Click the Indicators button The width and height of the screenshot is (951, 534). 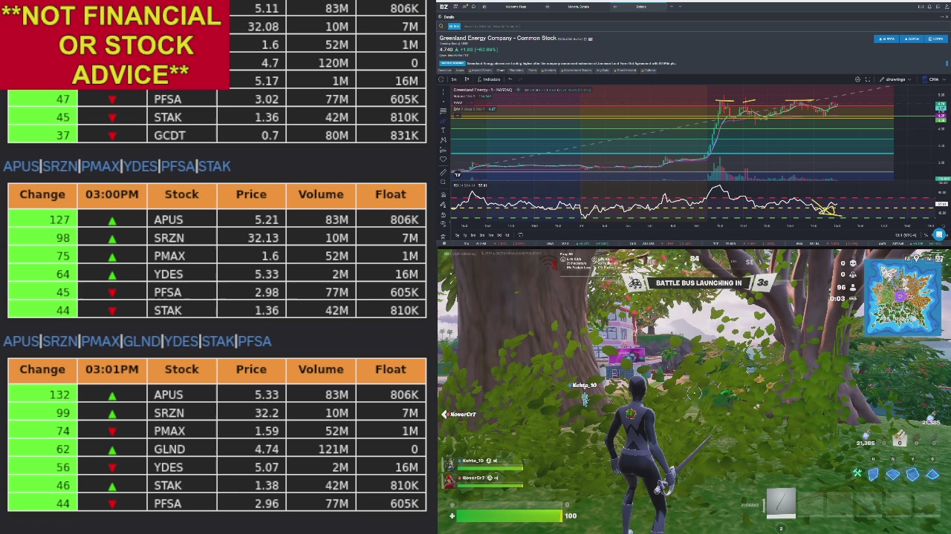coord(490,79)
